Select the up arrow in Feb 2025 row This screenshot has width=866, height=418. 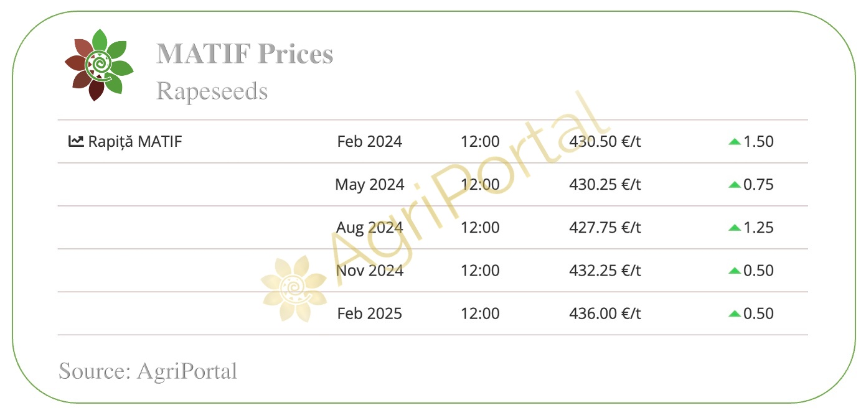[735, 313]
